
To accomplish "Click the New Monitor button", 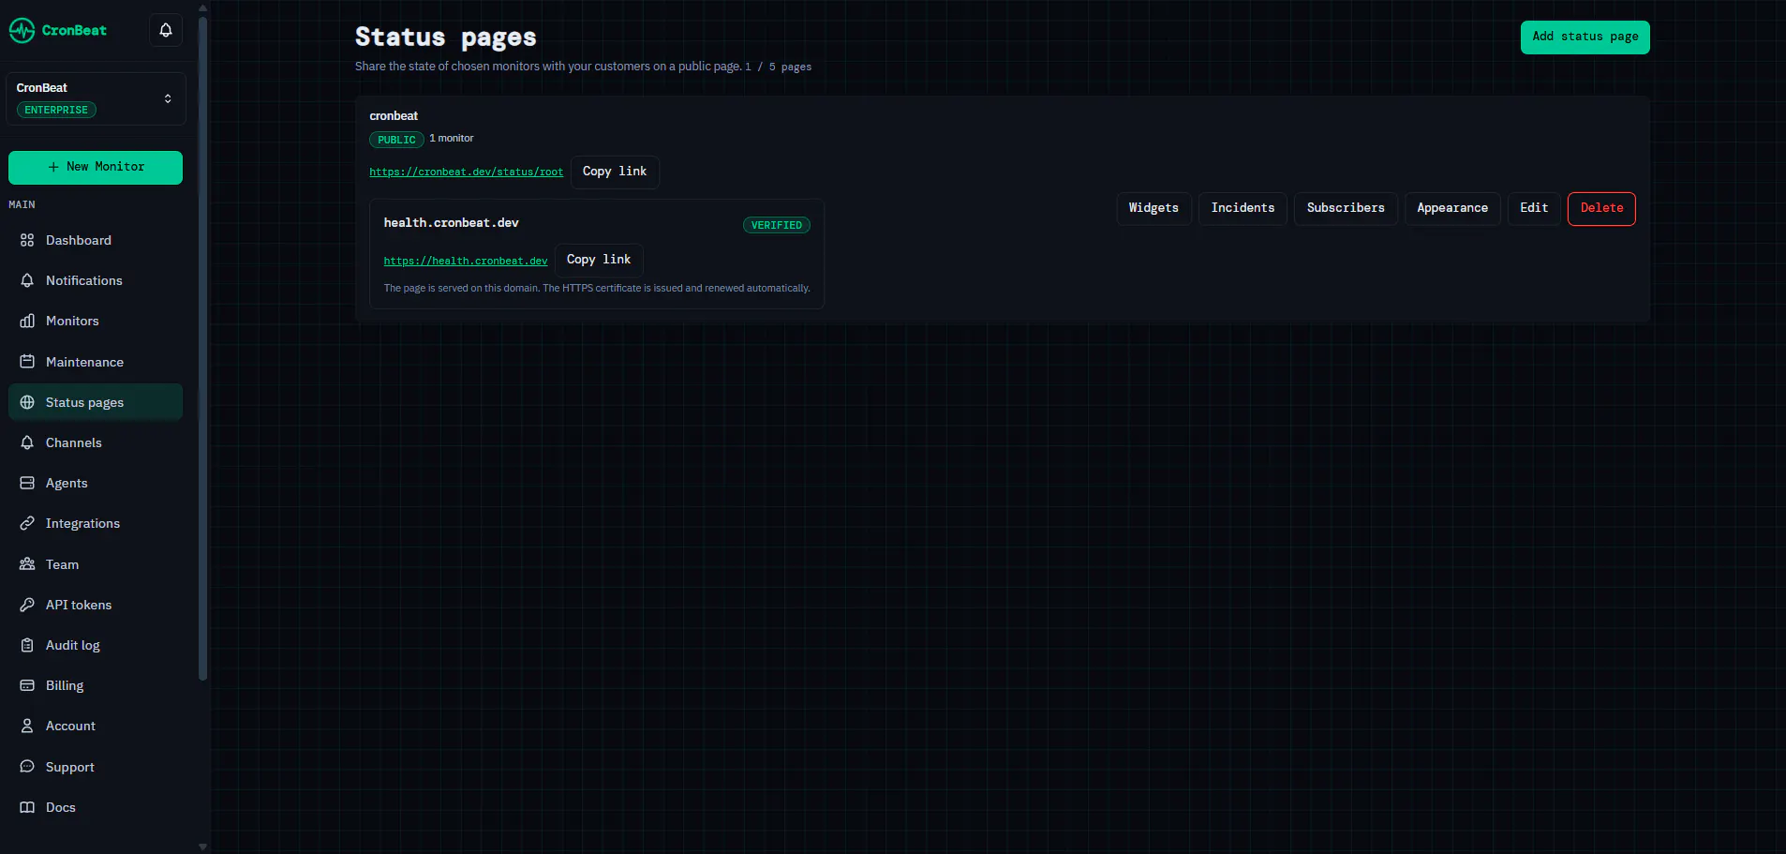I will point(96,167).
